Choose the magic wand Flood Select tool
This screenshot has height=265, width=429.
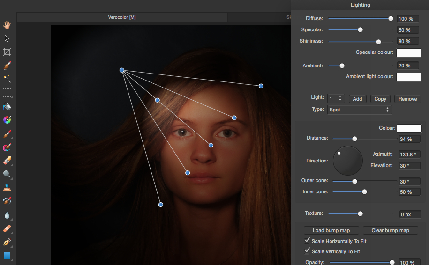pyautogui.click(x=7, y=79)
